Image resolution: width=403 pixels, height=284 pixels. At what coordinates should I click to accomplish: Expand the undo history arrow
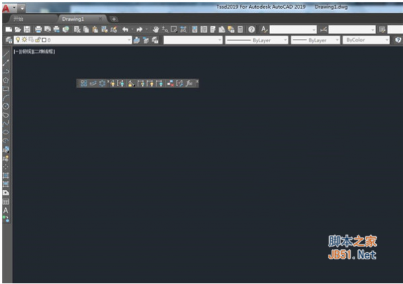pos(132,30)
